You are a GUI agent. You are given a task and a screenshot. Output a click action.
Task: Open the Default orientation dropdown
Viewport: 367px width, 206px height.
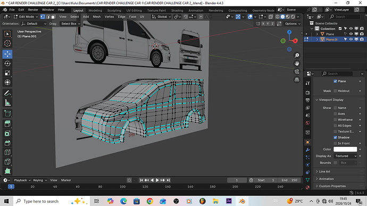34,23
